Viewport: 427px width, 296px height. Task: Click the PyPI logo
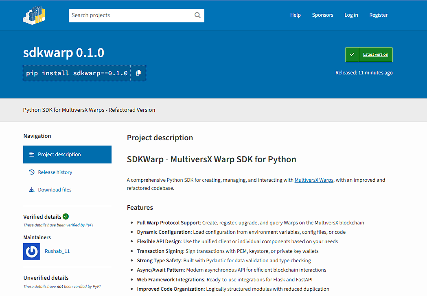coord(33,15)
